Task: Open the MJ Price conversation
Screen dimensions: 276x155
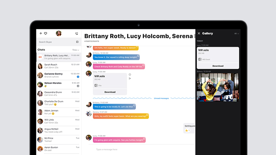Action: pos(59,140)
